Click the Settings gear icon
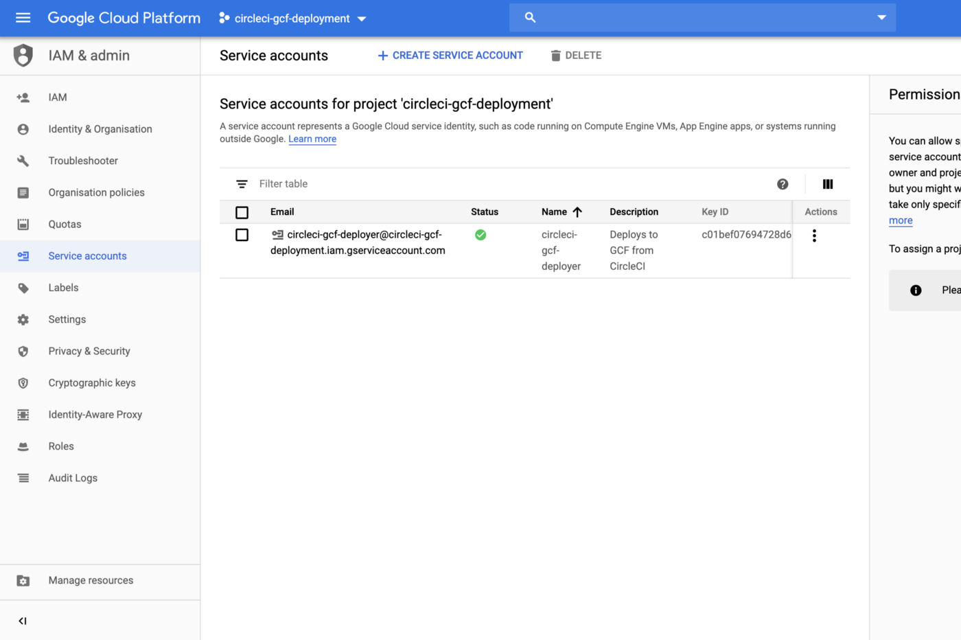The height and width of the screenshot is (640, 961). tap(23, 319)
